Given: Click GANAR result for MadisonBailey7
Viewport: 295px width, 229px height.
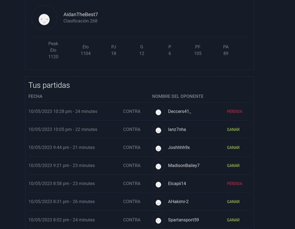Looking at the screenshot, I should coord(233,166).
